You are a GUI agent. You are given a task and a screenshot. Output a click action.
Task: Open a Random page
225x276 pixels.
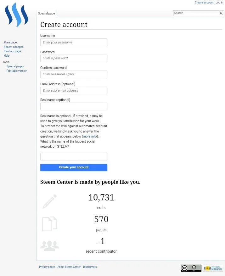12,51
